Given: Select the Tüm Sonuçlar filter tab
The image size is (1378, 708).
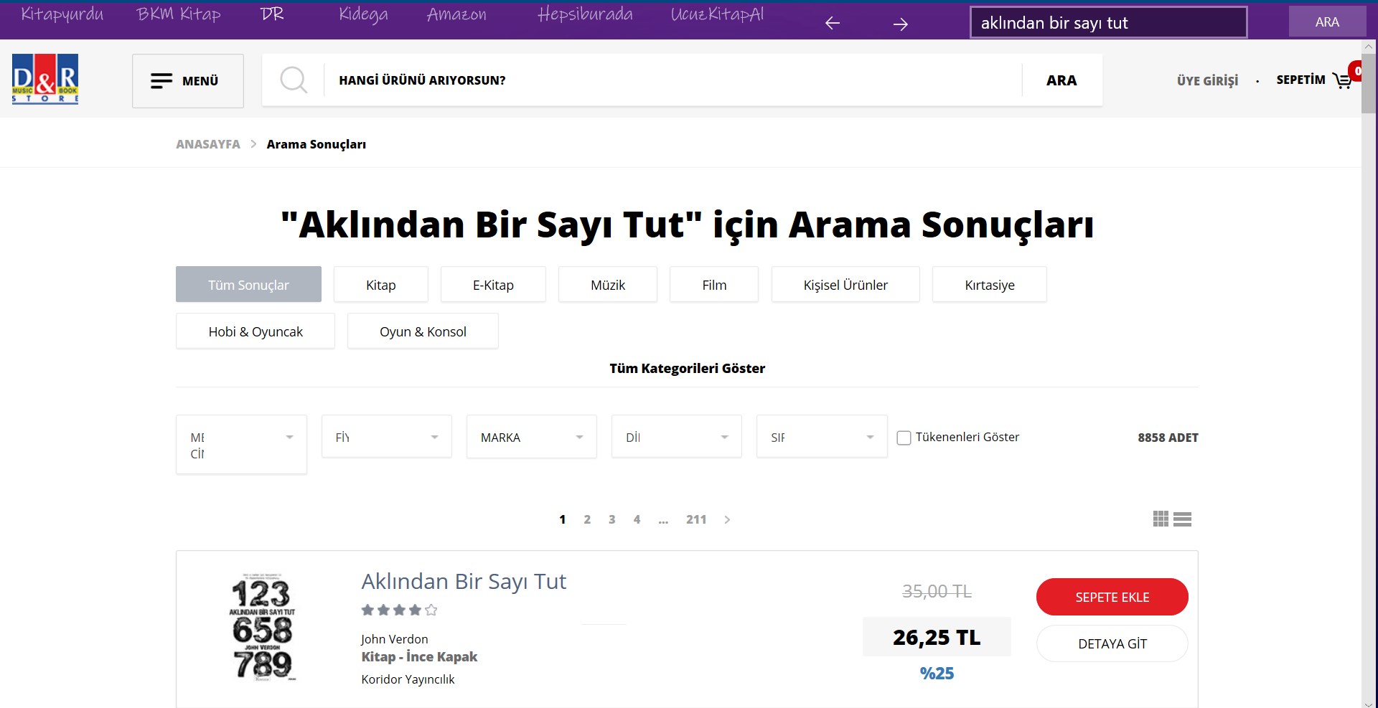Looking at the screenshot, I should pyautogui.click(x=248, y=285).
